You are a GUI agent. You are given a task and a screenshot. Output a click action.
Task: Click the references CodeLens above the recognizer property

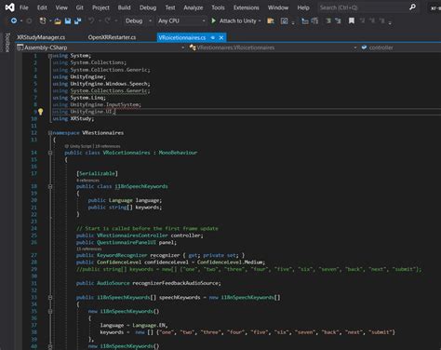[x=89, y=249]
